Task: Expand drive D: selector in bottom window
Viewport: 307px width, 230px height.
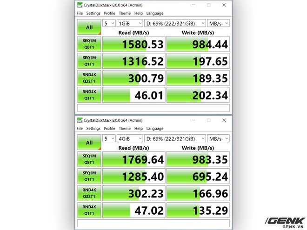Action: coord(175,138)
